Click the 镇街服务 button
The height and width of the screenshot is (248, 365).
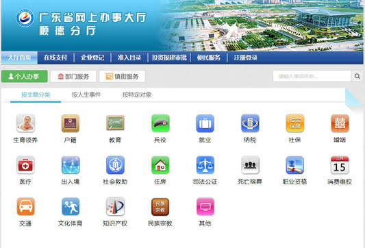[122, 76]
